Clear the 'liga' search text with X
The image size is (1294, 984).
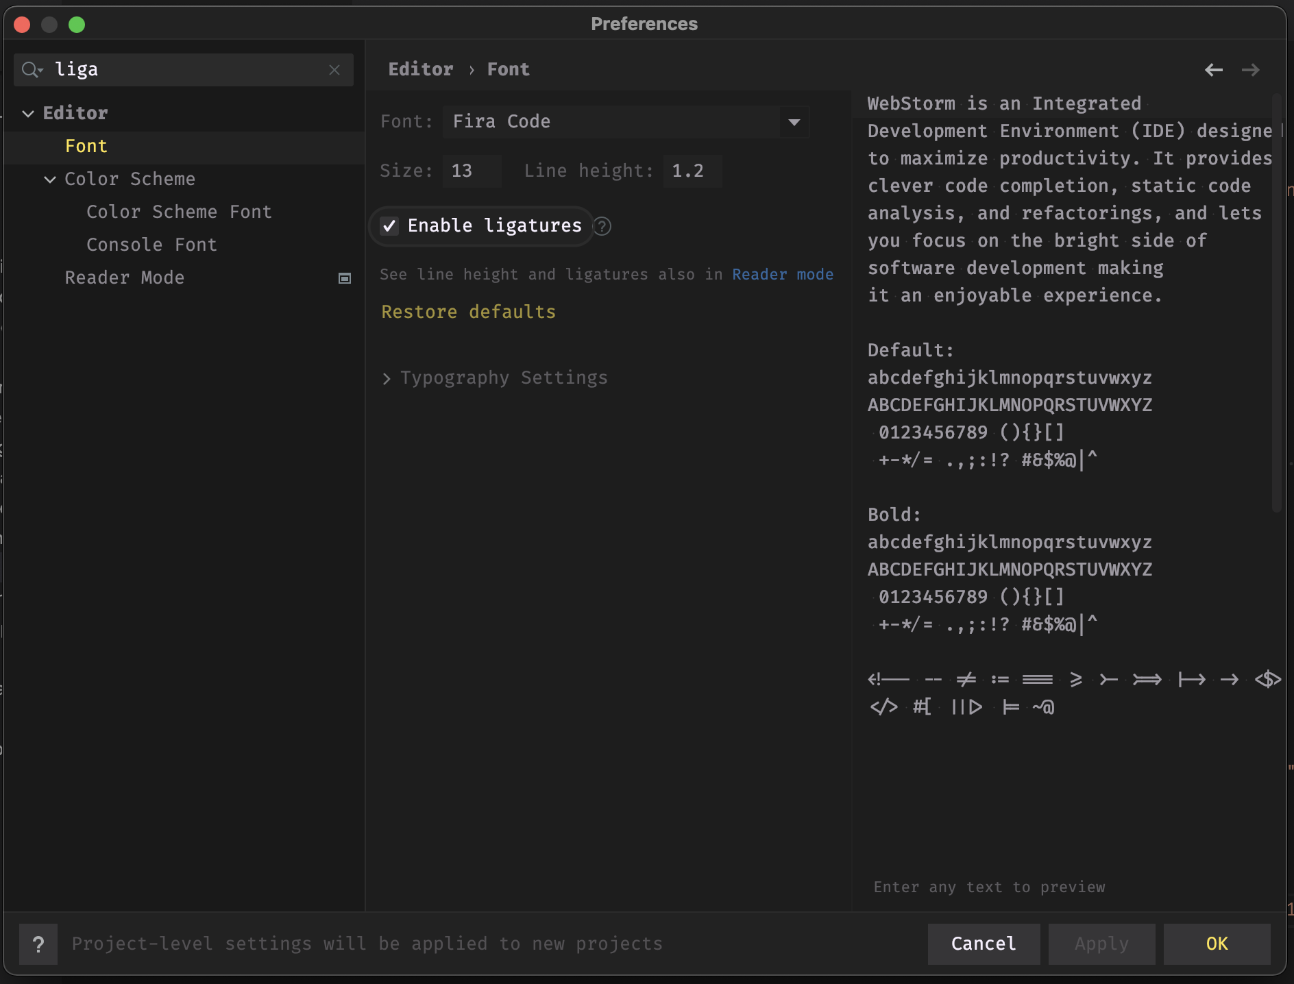pos(334,70)
